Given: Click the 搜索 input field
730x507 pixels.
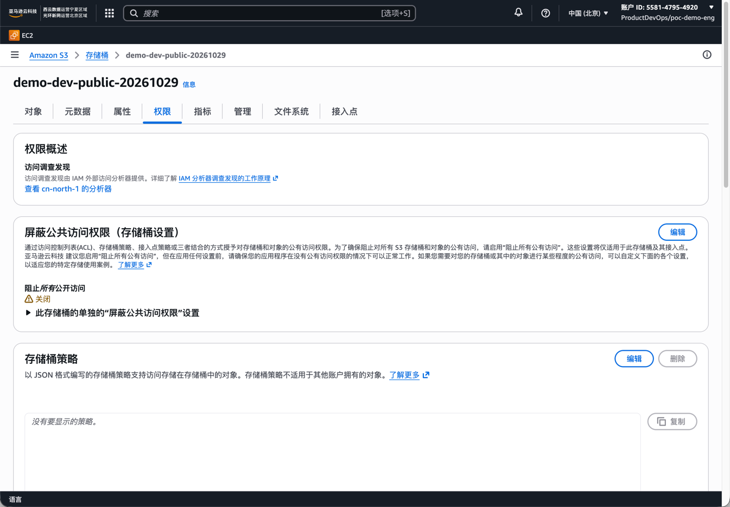Looking at the screenshot, I should pos(269,13).
